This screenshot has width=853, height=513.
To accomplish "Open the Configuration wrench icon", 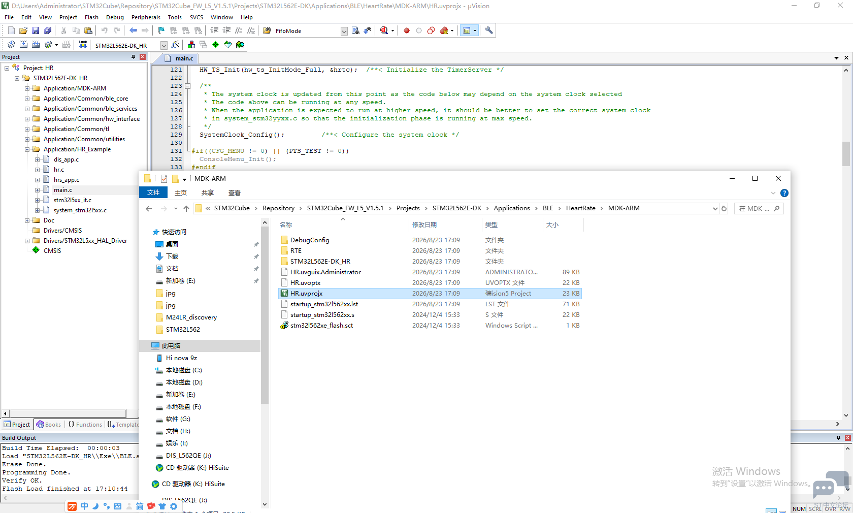I will [x=489, y=30].
